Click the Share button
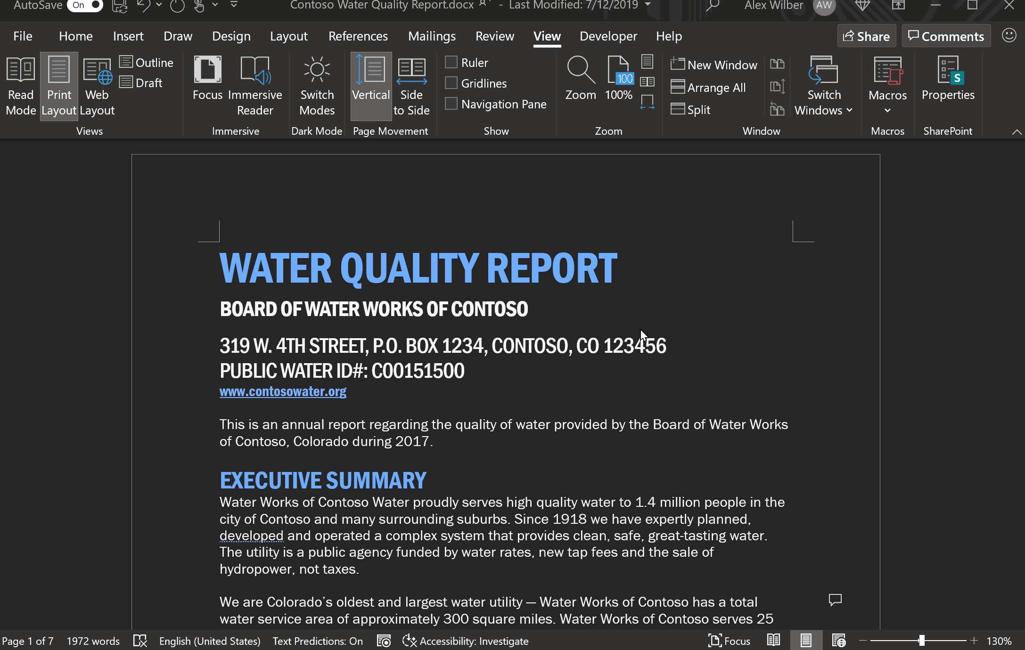The image size is (1025, 650). coord(866,36)
